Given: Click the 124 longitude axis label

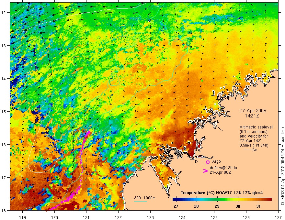Looking at the screenshot, I should click(182, 217).
